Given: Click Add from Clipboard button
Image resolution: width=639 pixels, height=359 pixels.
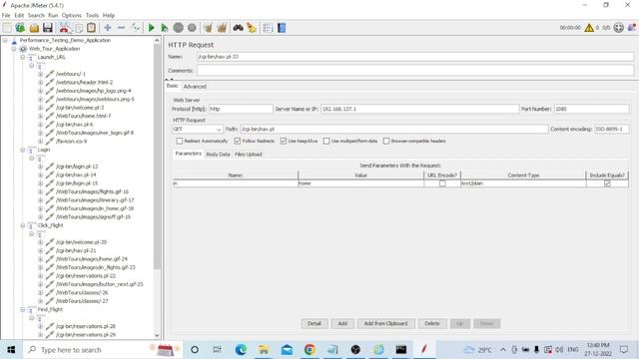Looking at the screenshot, I should pyautogui.click(x=385, y=323).
